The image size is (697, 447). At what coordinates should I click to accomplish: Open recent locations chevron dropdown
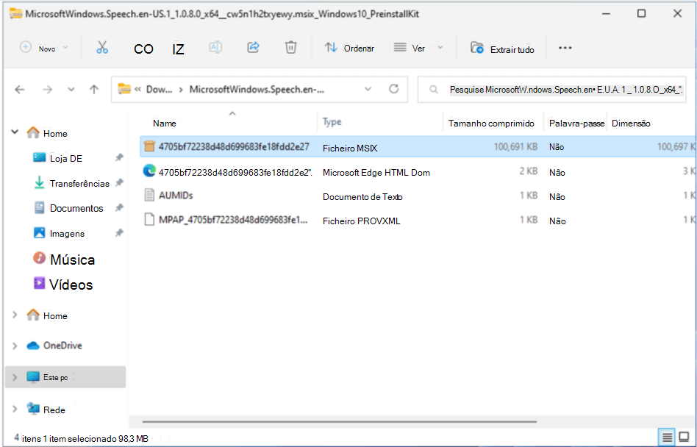(x=71, y=90)
